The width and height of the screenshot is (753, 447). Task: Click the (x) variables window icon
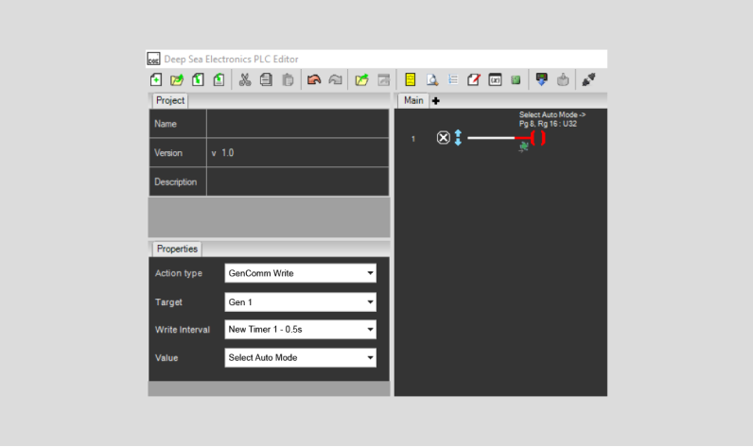click(495, 79)
